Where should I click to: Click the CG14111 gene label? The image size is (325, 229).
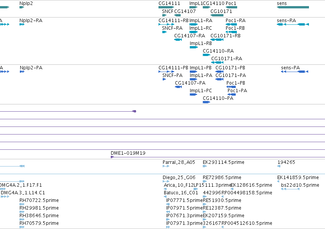click(x=169, y=3)
